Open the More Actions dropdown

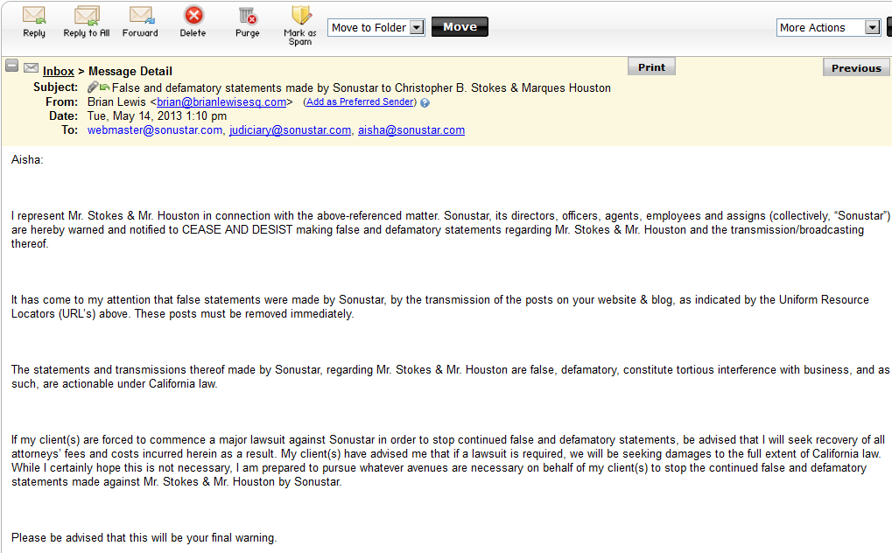[x=829, y=27]
